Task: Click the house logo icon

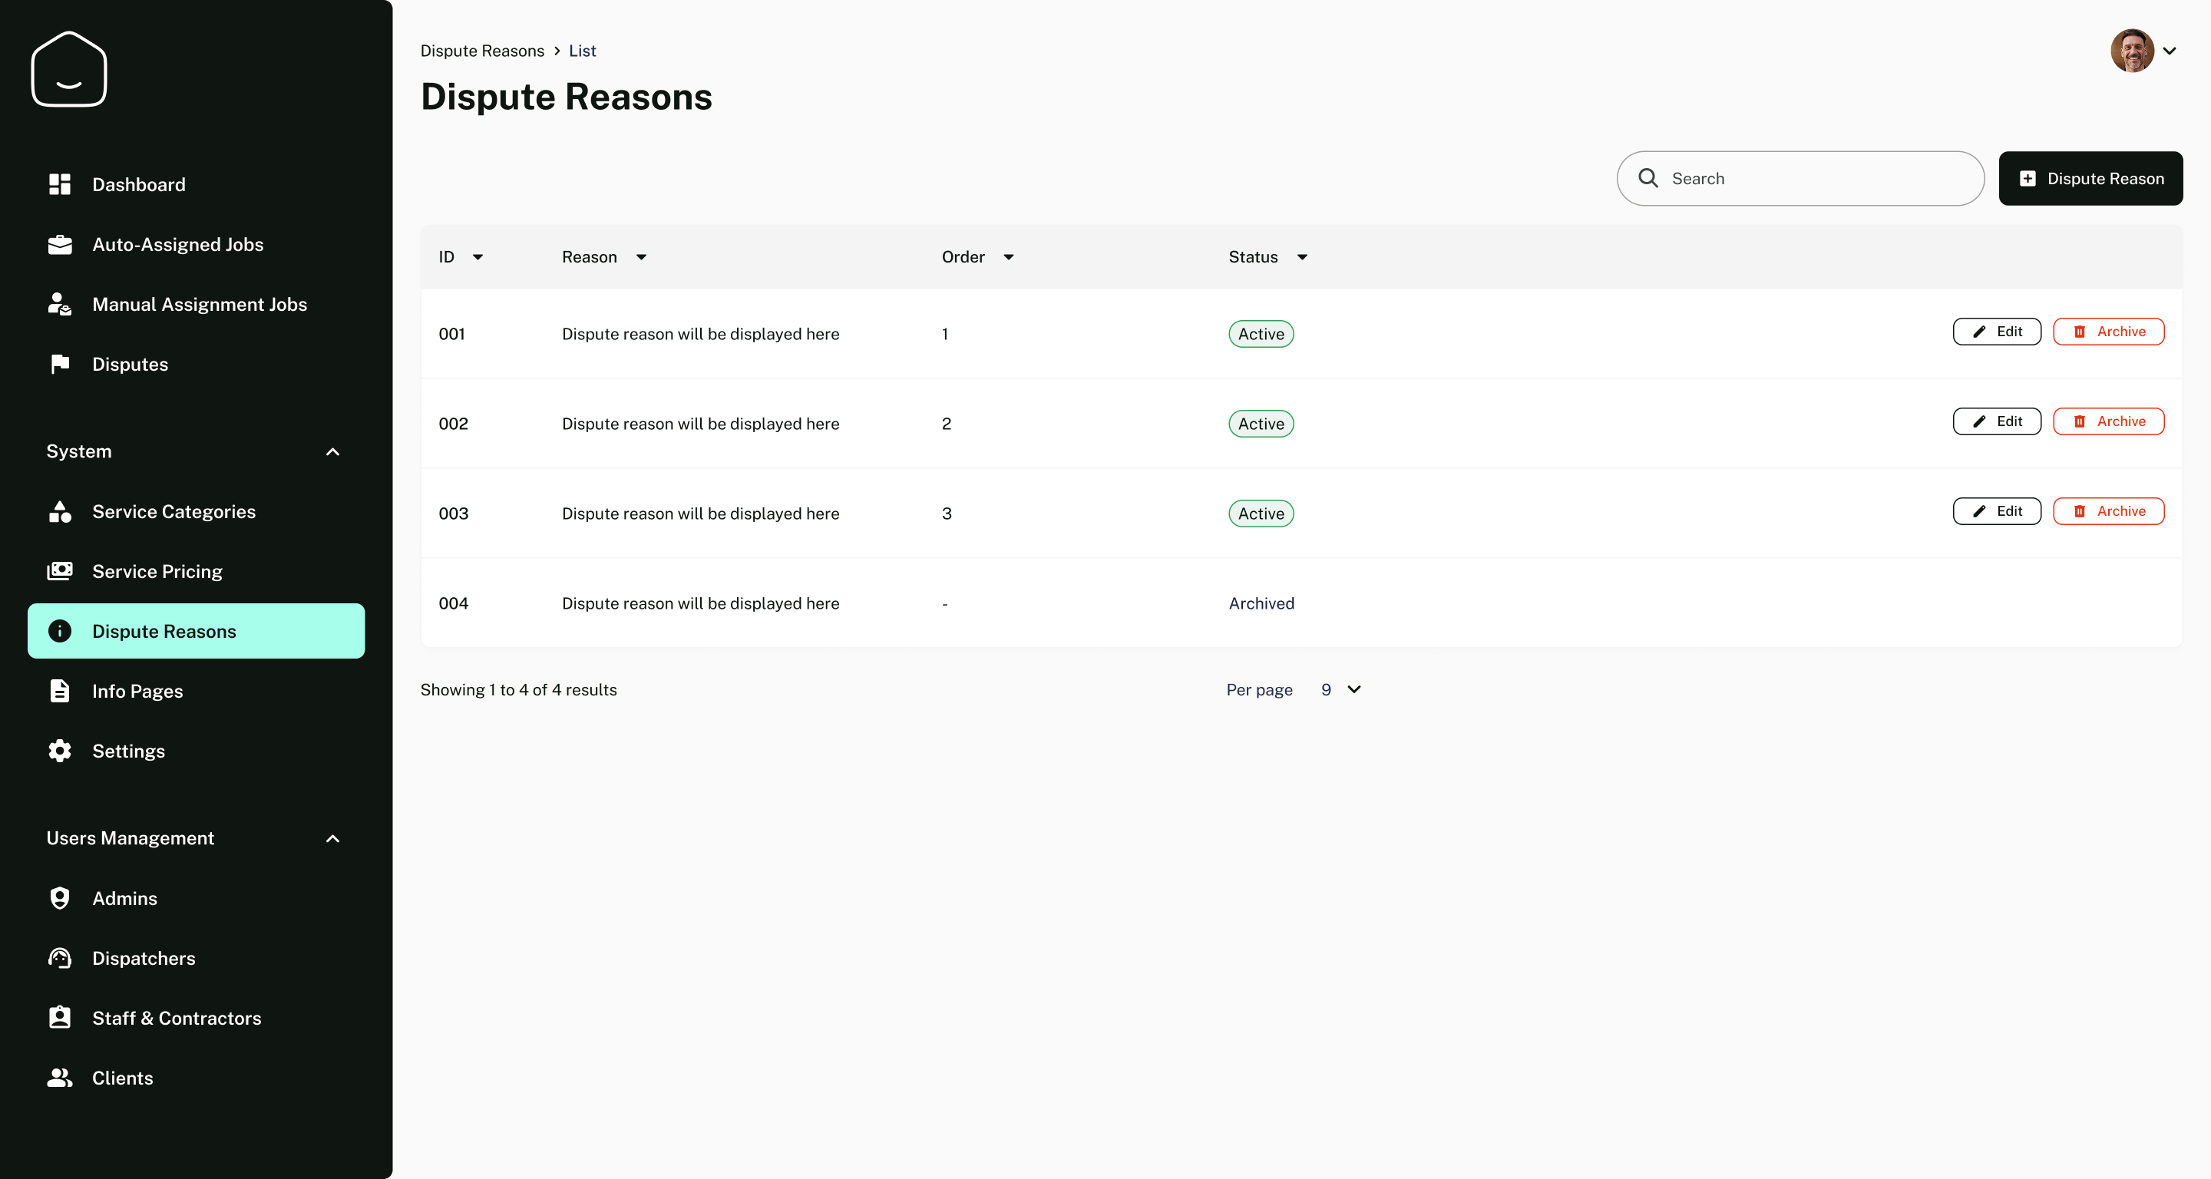Action: click(x=68, y=70)
